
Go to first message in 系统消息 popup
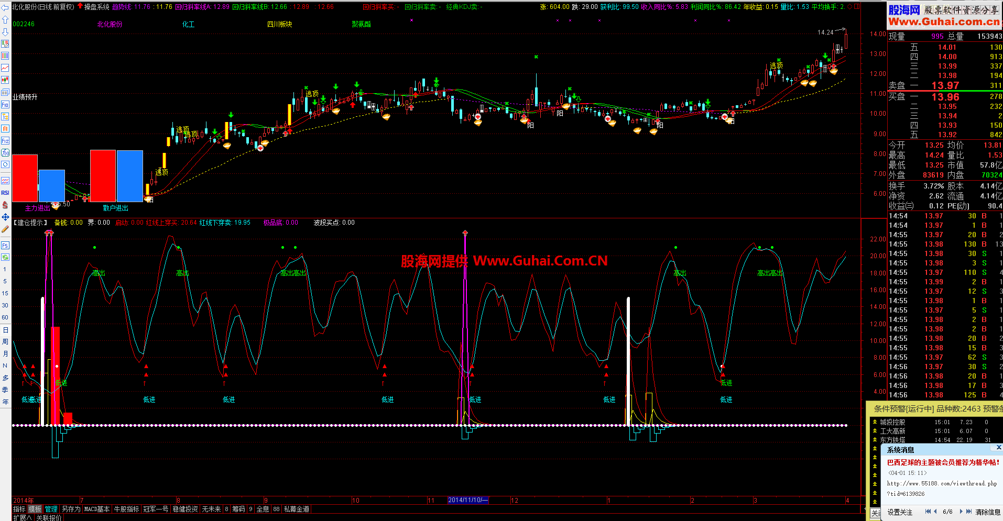click(x=928, y=512)
